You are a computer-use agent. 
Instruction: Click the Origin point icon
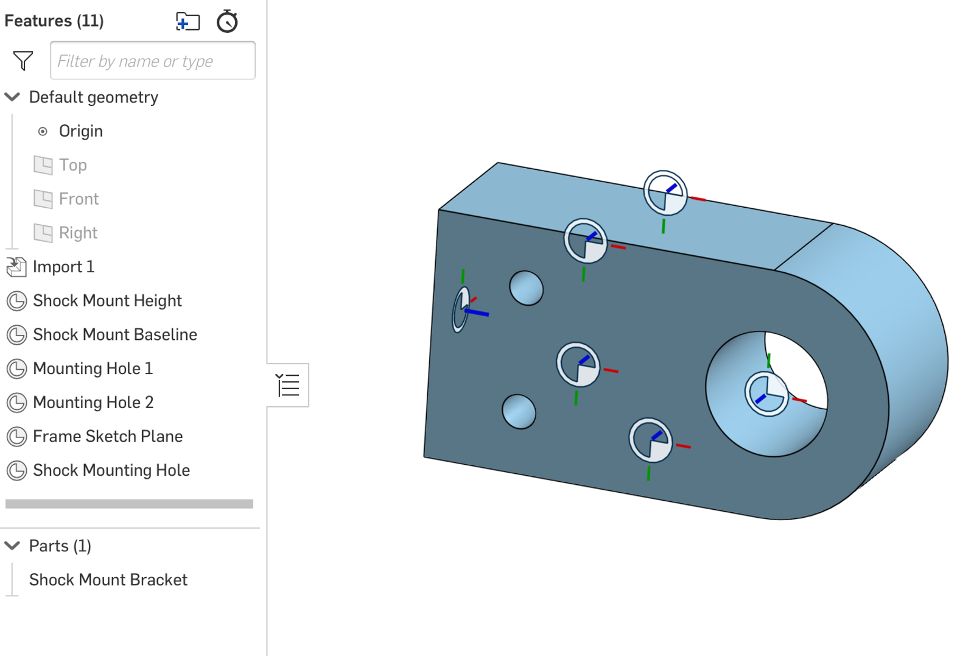[43, 132]
